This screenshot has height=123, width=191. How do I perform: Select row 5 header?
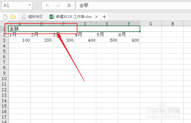click(4, 51)
